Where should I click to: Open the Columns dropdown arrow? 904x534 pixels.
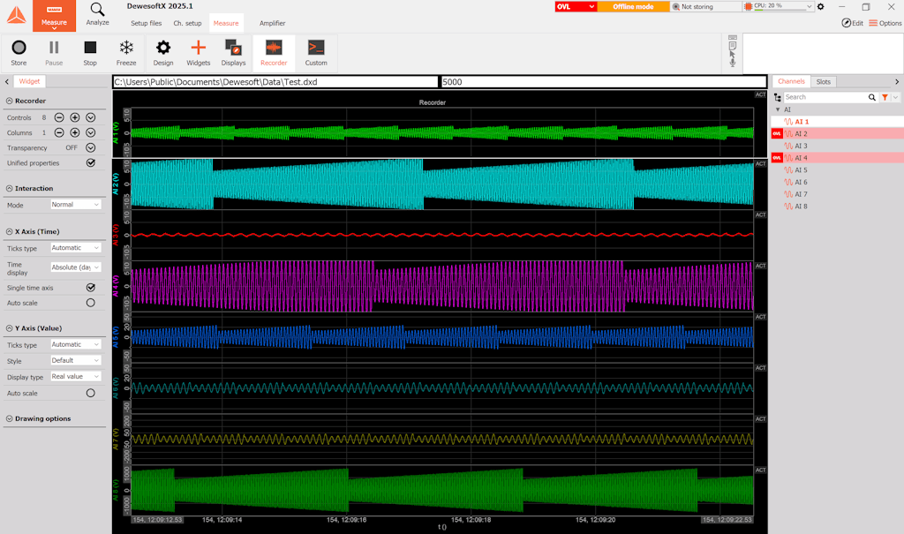pyautogui.click(x=91, y=132)
